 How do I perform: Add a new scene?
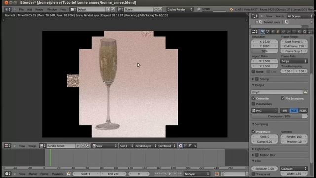coord(156,9)
